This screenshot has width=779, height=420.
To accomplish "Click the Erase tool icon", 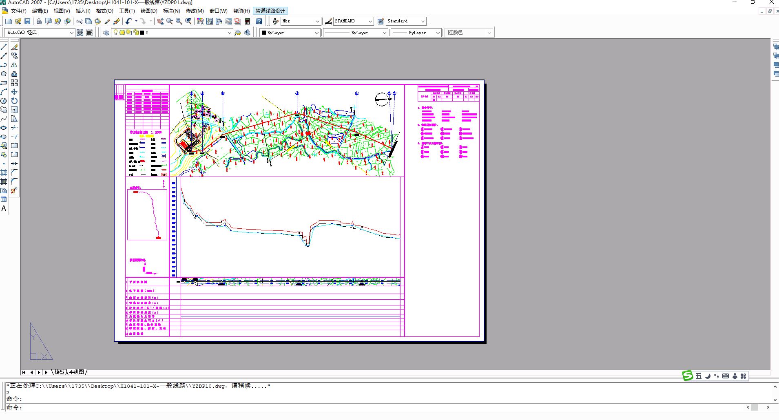I will (x=14, y=47).
